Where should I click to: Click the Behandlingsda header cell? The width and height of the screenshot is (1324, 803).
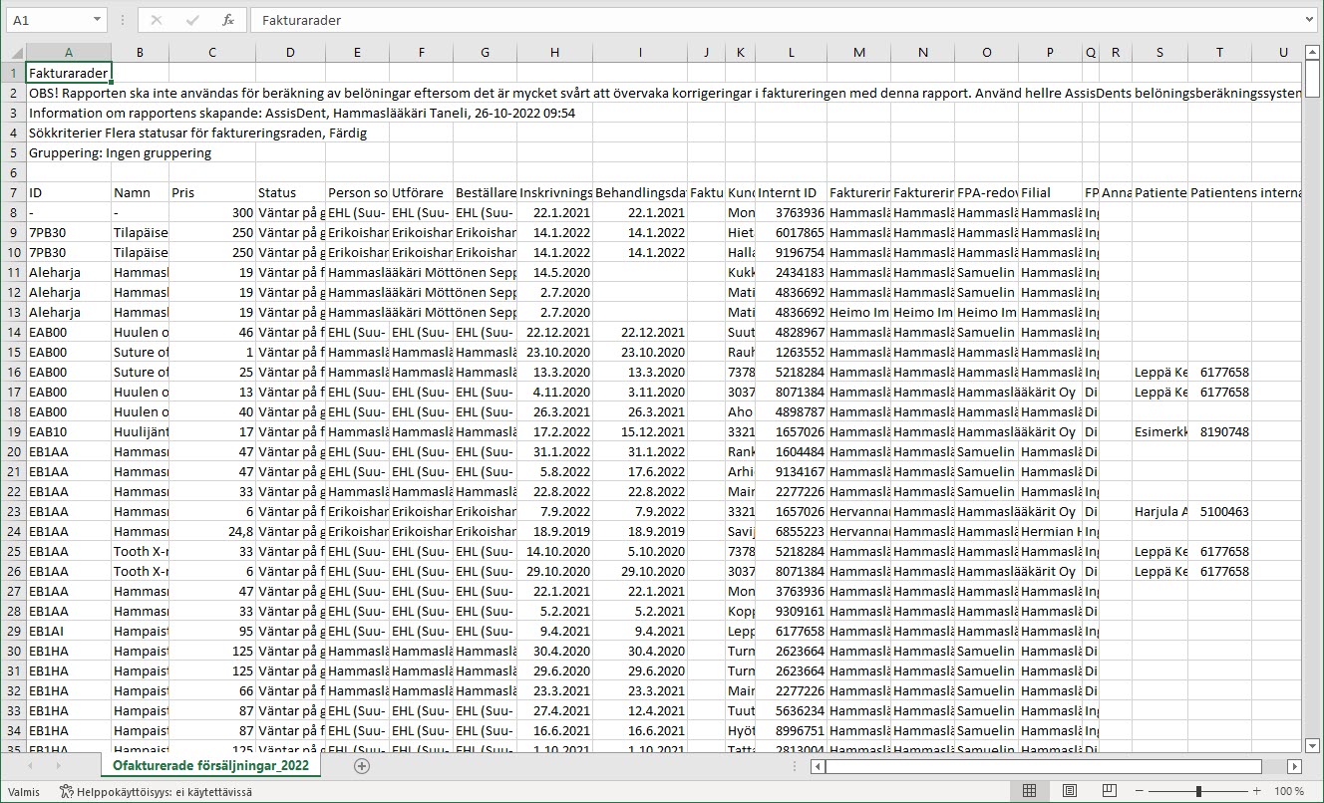[x=640, y=192]
